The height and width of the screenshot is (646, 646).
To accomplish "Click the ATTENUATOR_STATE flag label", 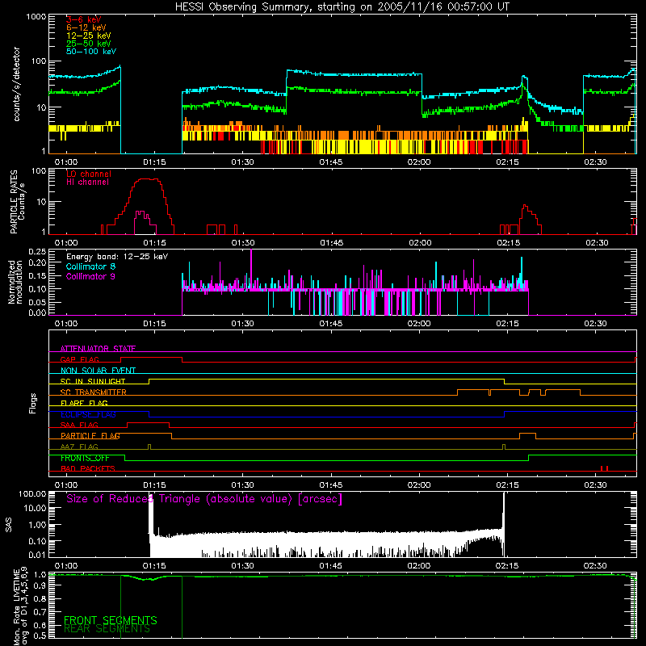I will point(98,349).
